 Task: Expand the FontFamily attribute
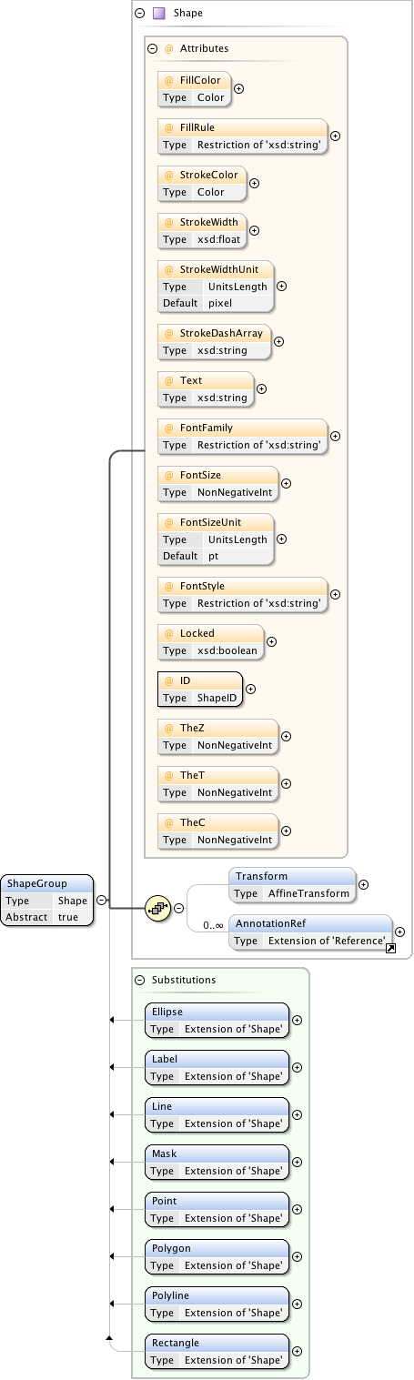pos(335,436)
